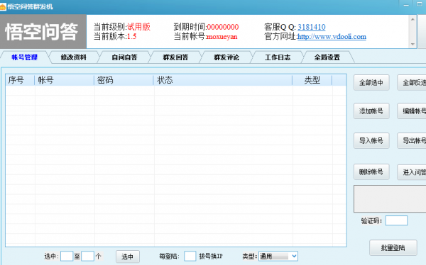Click the 状态 column header

pyautogui.click(x=223, y=80)
